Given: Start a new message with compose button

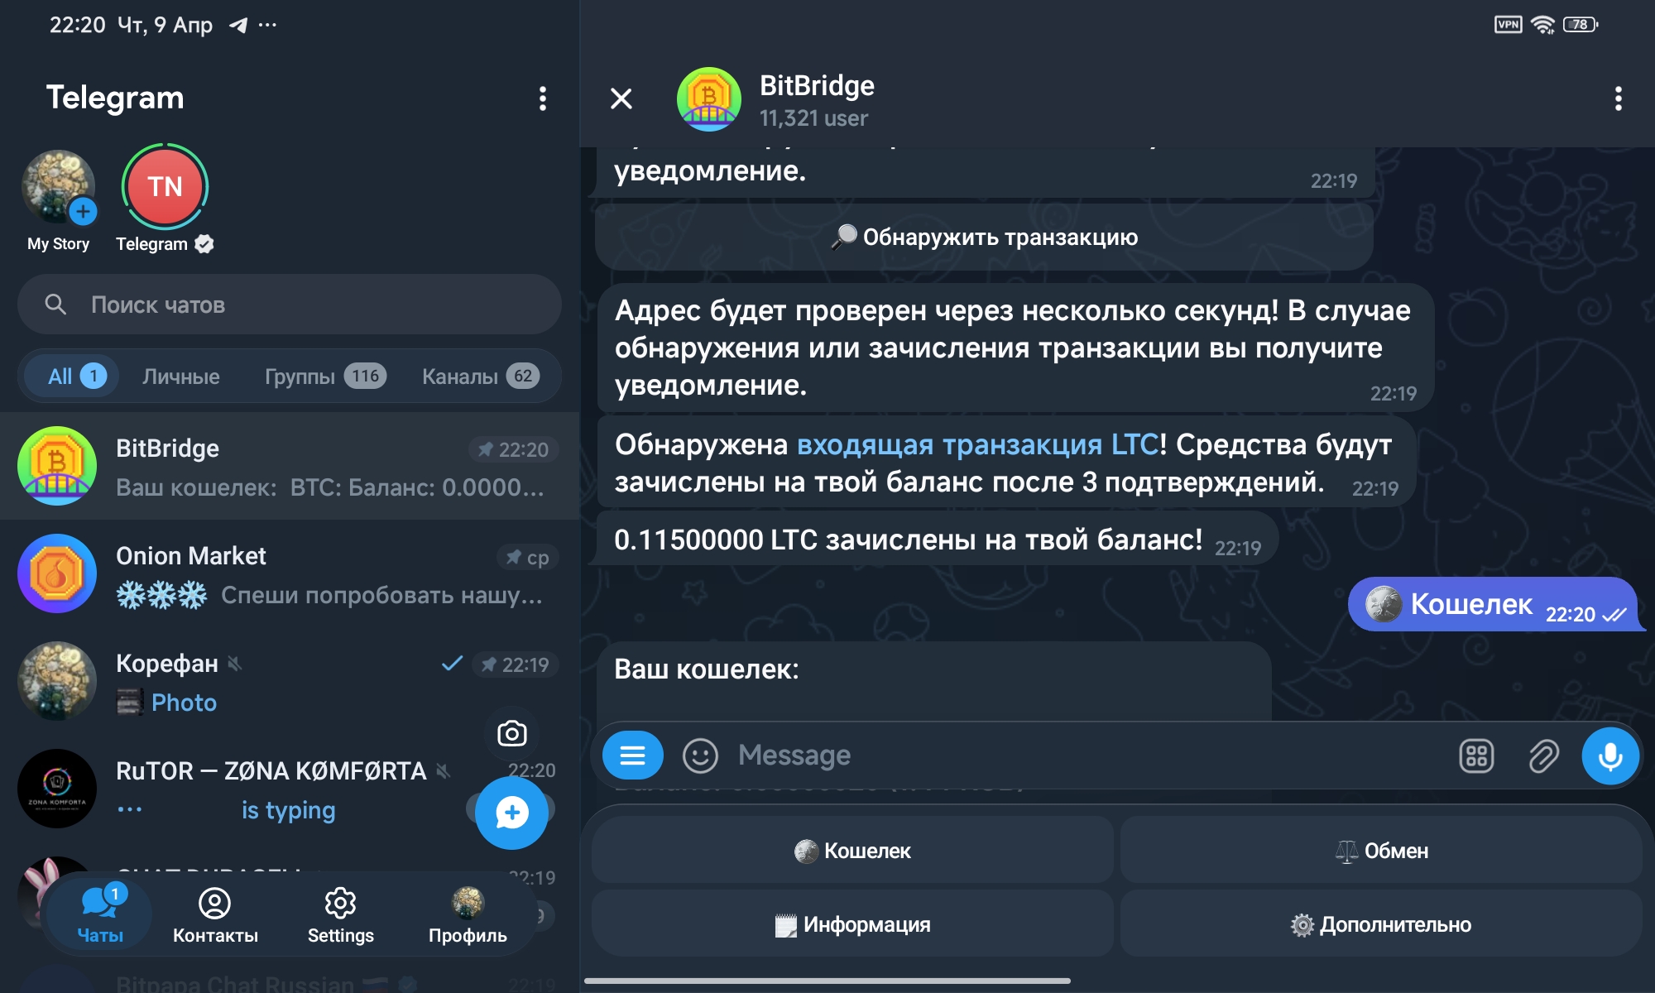Looking at the screenshot, I should coord(511,813).
